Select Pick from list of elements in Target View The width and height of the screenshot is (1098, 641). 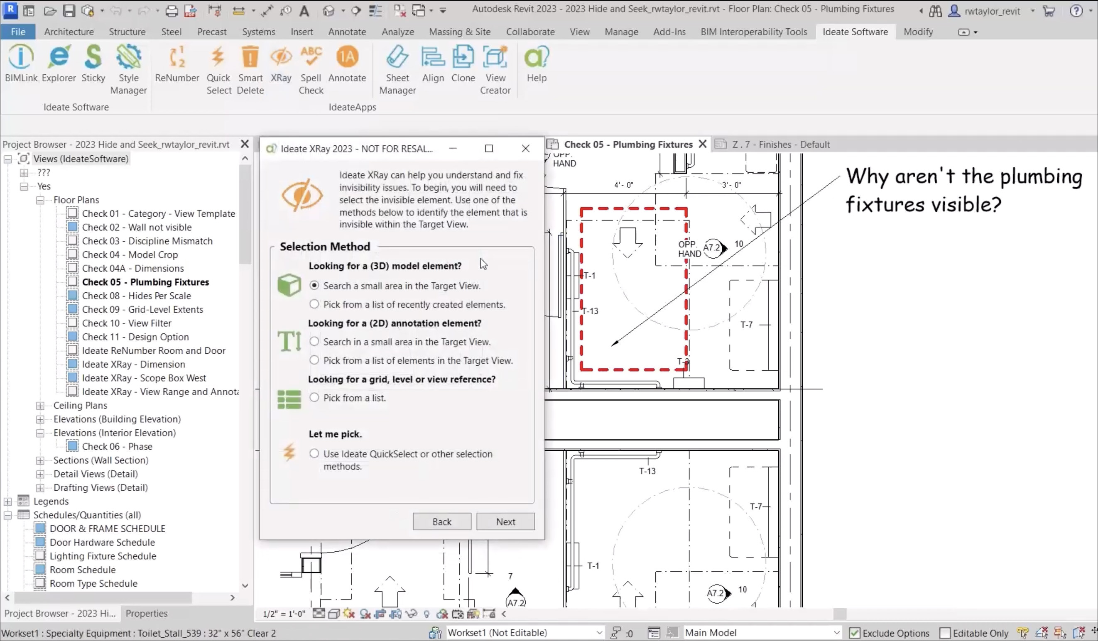point(314,360)
